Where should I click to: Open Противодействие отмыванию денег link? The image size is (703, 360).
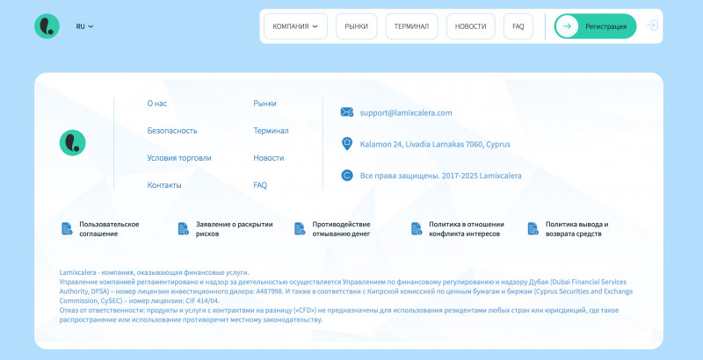pos(341,229)
